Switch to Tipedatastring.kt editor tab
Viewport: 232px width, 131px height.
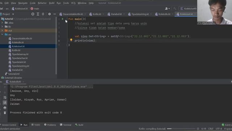(x=140, y=14)
